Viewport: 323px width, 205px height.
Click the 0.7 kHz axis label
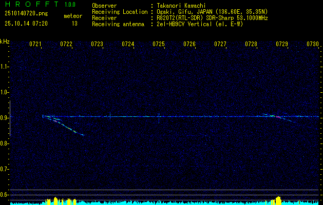tap(4, 169)
